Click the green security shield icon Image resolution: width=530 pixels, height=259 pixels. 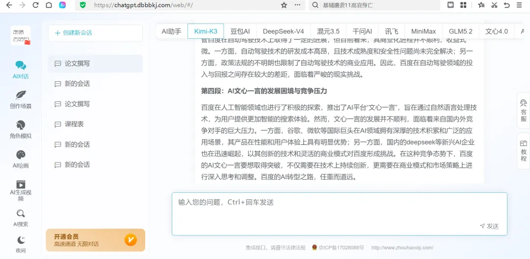pyautogui.click(x=82, y=5)
